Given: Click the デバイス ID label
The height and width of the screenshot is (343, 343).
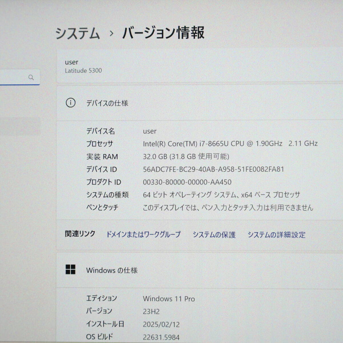Looking at the screenshot, I should point(101,169).
